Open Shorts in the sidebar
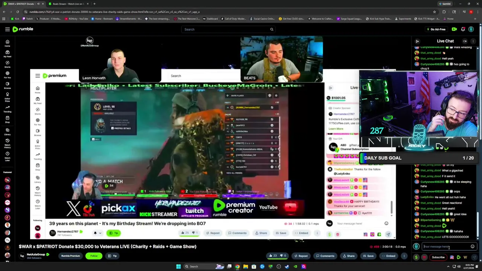Screen dimensions: 482x271 coord(7,64)
